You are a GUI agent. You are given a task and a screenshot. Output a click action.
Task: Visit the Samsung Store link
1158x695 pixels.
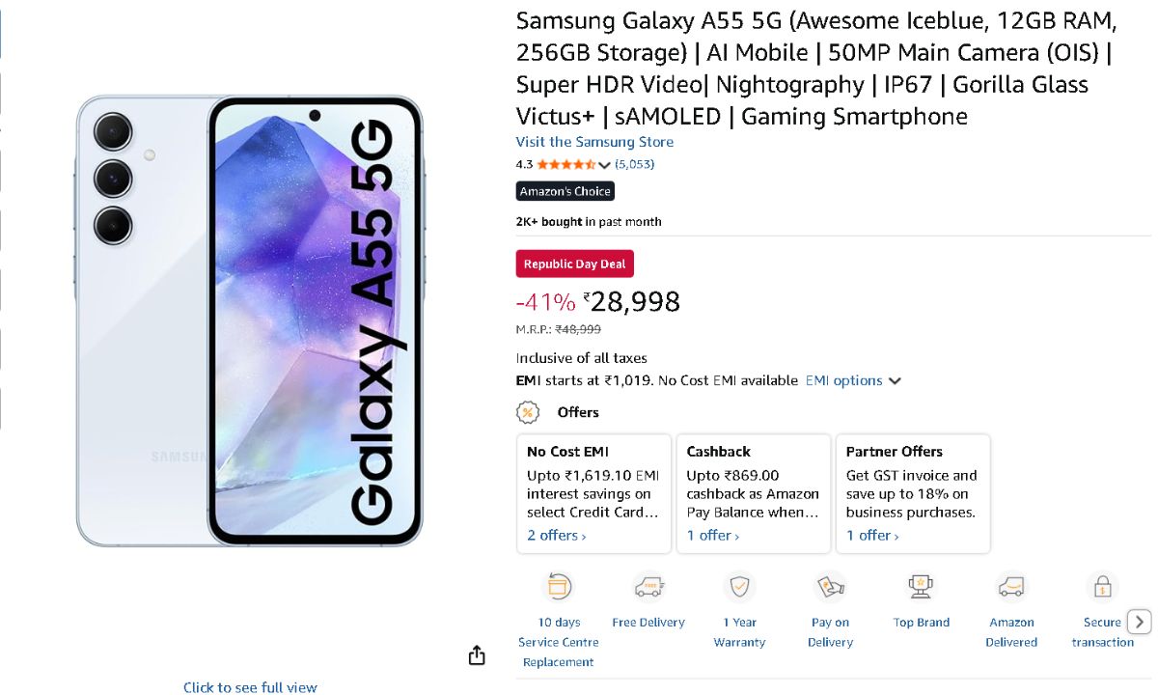[594, 142]
